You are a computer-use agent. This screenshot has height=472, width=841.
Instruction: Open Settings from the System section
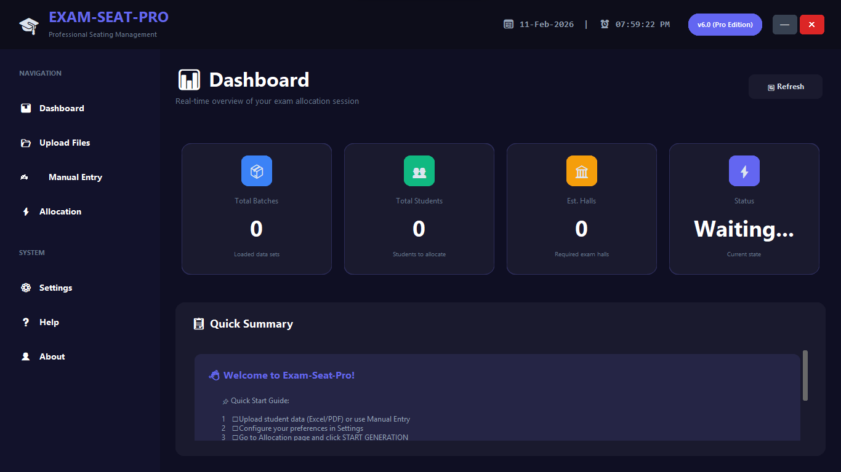pyautogui.click(x=55, y=288)
